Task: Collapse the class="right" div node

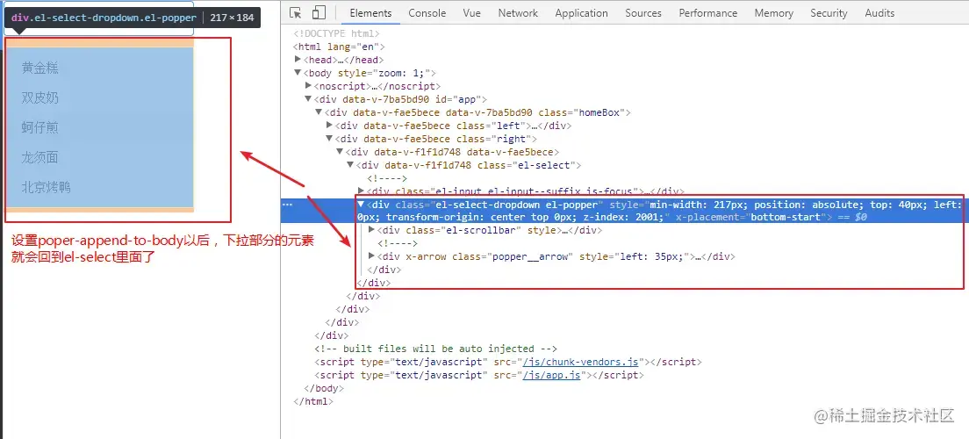Action: [329, 139]
